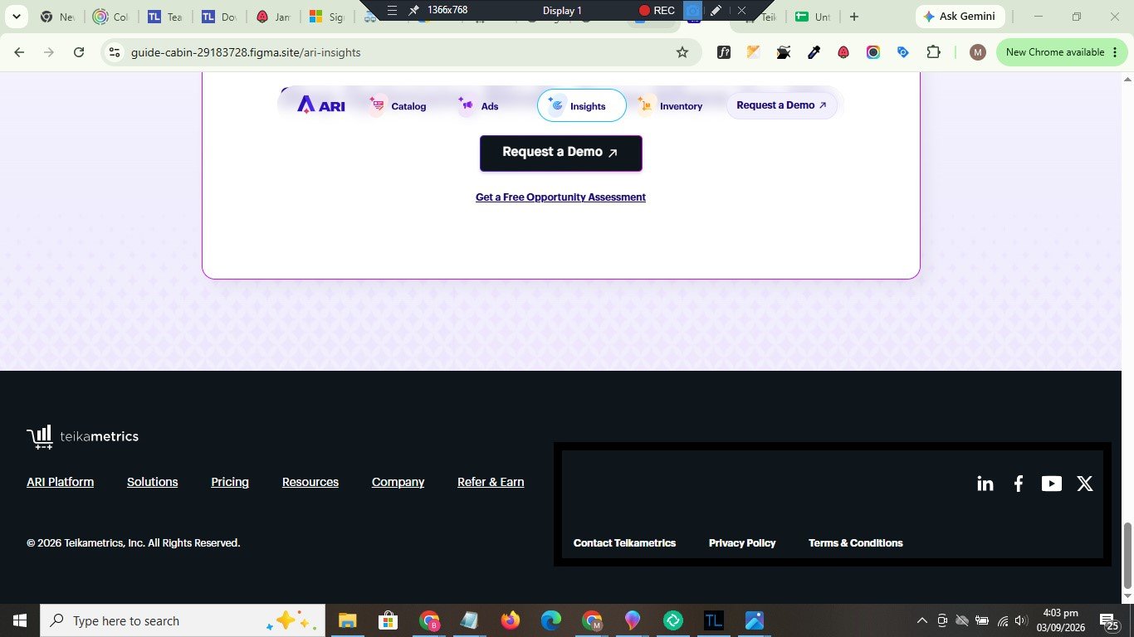The width and height of the screenshot is (1134, 637).
Task: Open the Refer & Earn footer link
Action: [491, 482]
